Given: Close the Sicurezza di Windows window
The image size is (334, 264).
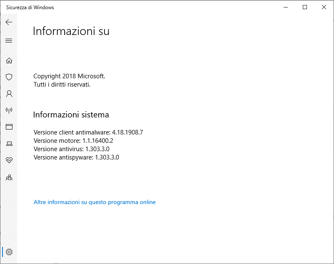Looking at the screenshot, I should tap(324, 7).
